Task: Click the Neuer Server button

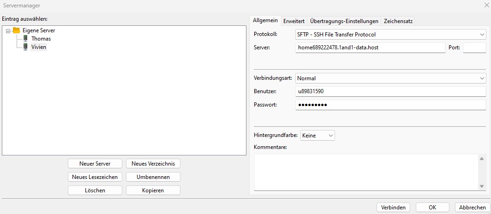Action: point(95,164)
